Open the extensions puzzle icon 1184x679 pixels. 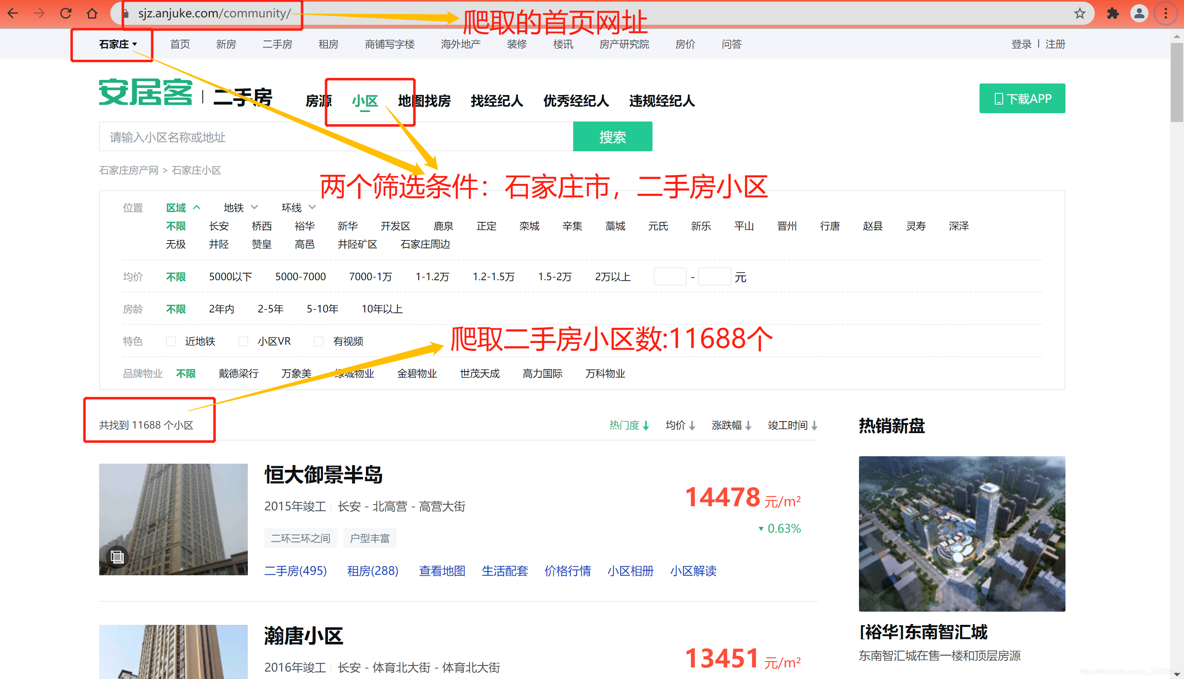click(x=1113, y=14)
